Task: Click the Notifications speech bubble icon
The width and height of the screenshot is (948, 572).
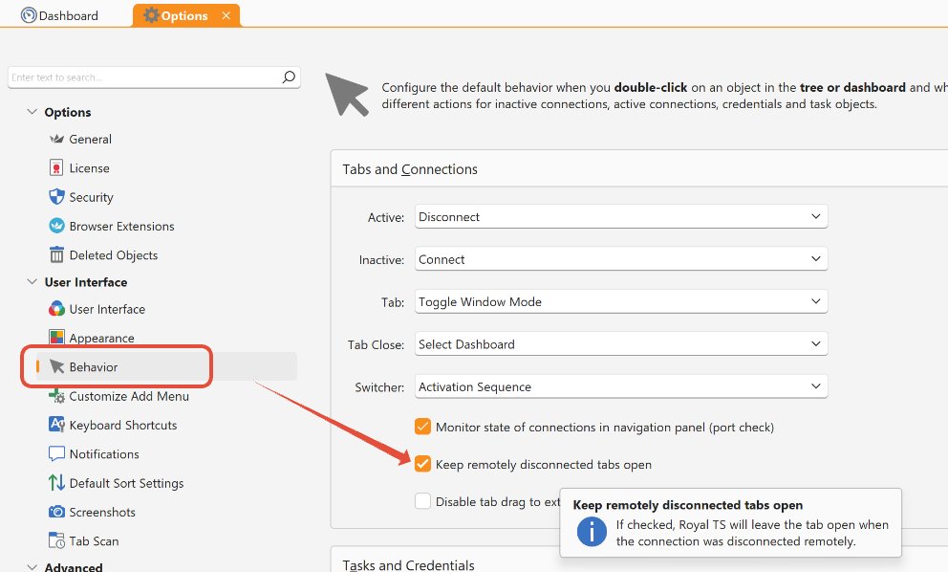Action: pos(56,453)
